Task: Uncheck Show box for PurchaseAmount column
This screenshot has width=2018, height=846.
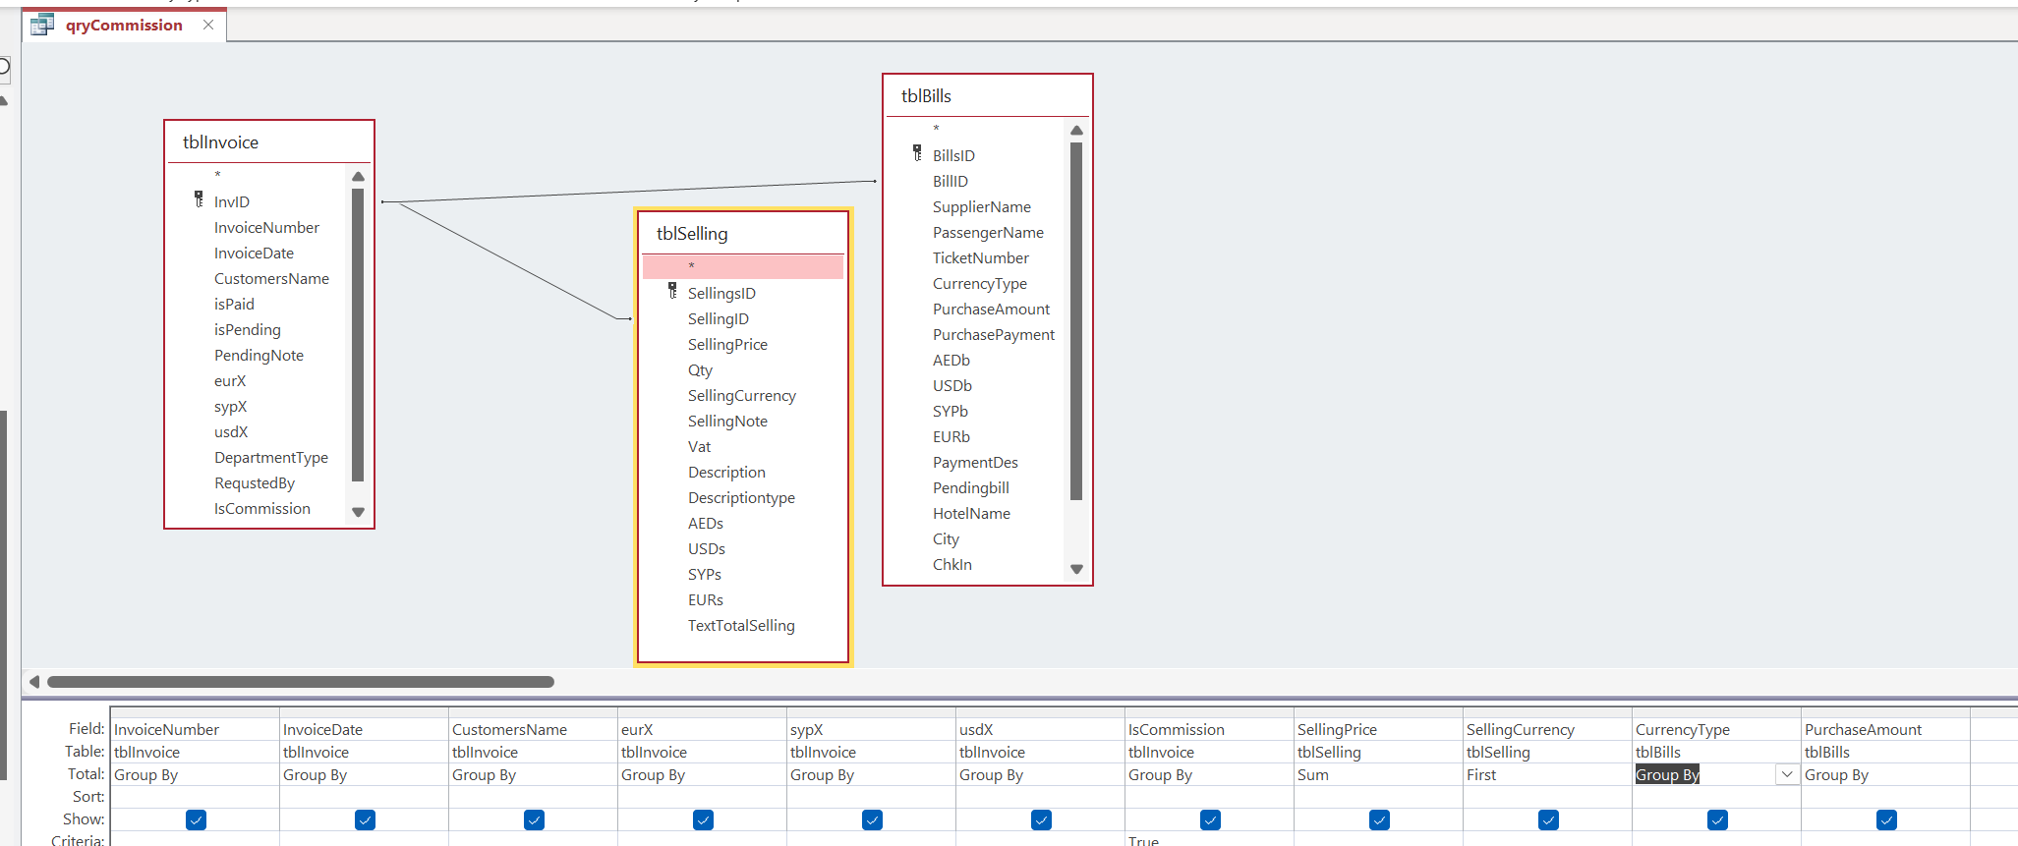Action: point(1886,819)
